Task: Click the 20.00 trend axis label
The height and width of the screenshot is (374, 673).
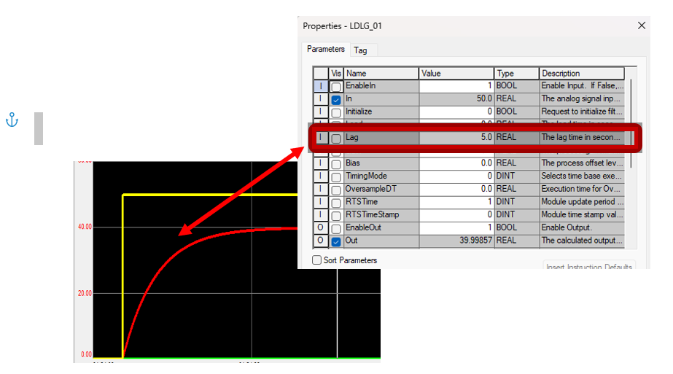Action: (x=85, y=293)
